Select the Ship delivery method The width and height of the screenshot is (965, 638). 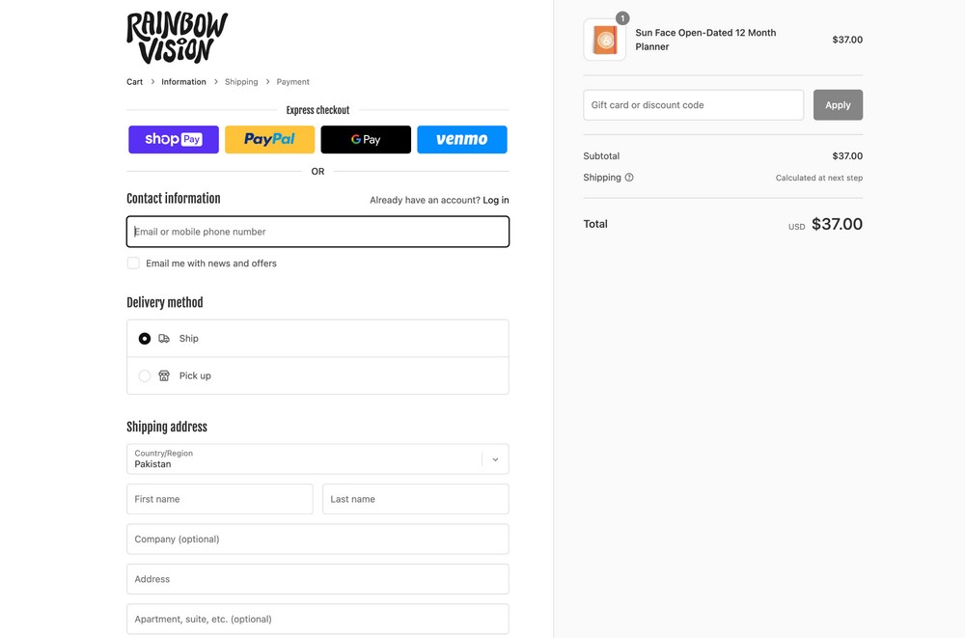pyautogui.click(x=144, y=338)
